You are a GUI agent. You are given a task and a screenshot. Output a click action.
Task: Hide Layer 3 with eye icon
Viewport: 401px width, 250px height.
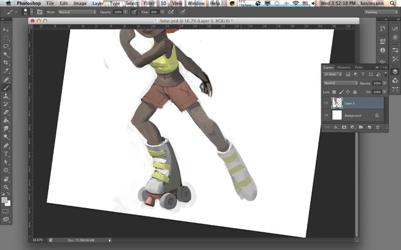326,103
